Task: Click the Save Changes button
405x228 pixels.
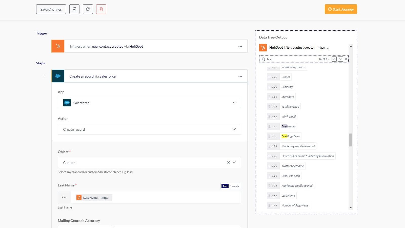Action: coord(51,9)
